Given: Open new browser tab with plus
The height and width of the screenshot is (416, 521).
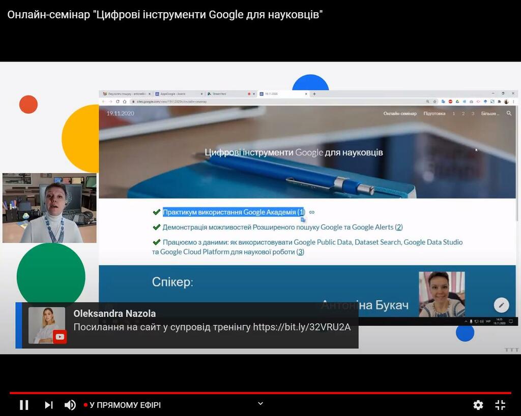Looking at the screenshot, I should click(x=314, y=94).
